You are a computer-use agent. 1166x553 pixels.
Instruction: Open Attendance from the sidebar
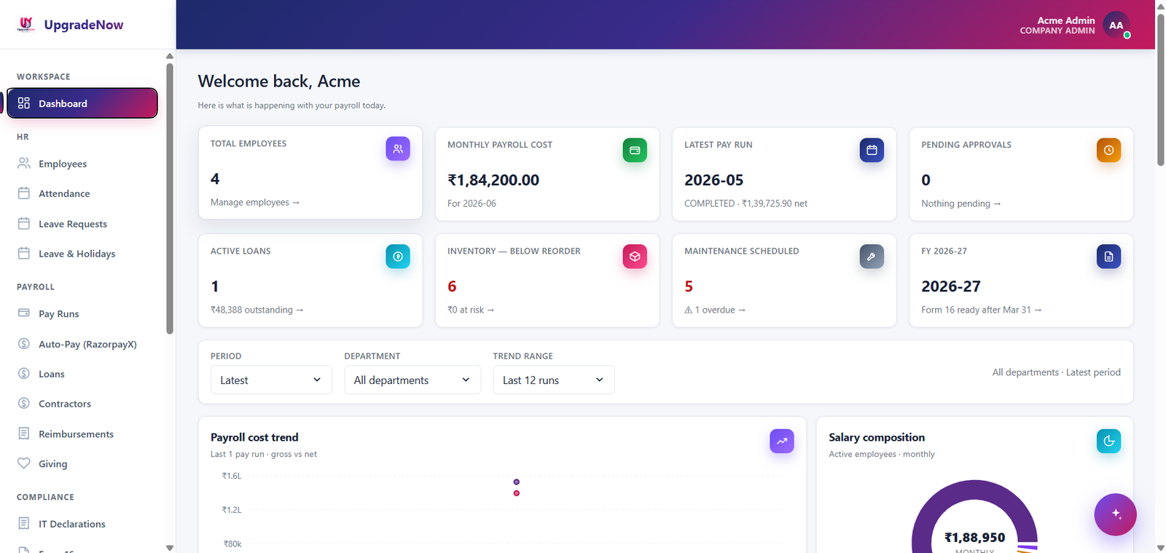pos(82,193)
